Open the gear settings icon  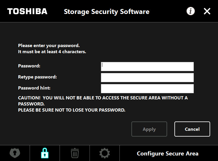point(105,153)
